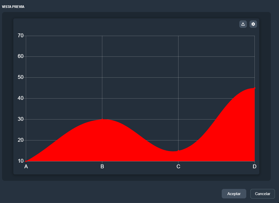Click the 60 y-axis label
279x203 pixels.
pos(21,56)
